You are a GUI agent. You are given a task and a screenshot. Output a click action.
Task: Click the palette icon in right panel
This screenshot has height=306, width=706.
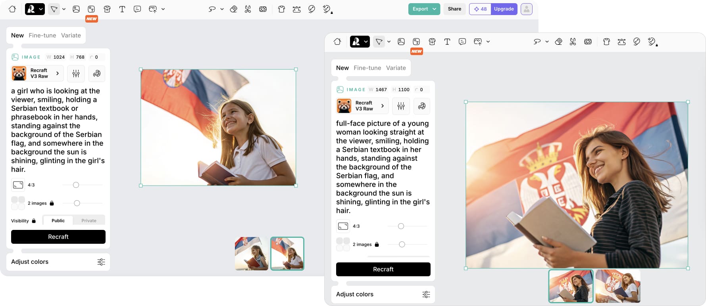click(422, 106)
